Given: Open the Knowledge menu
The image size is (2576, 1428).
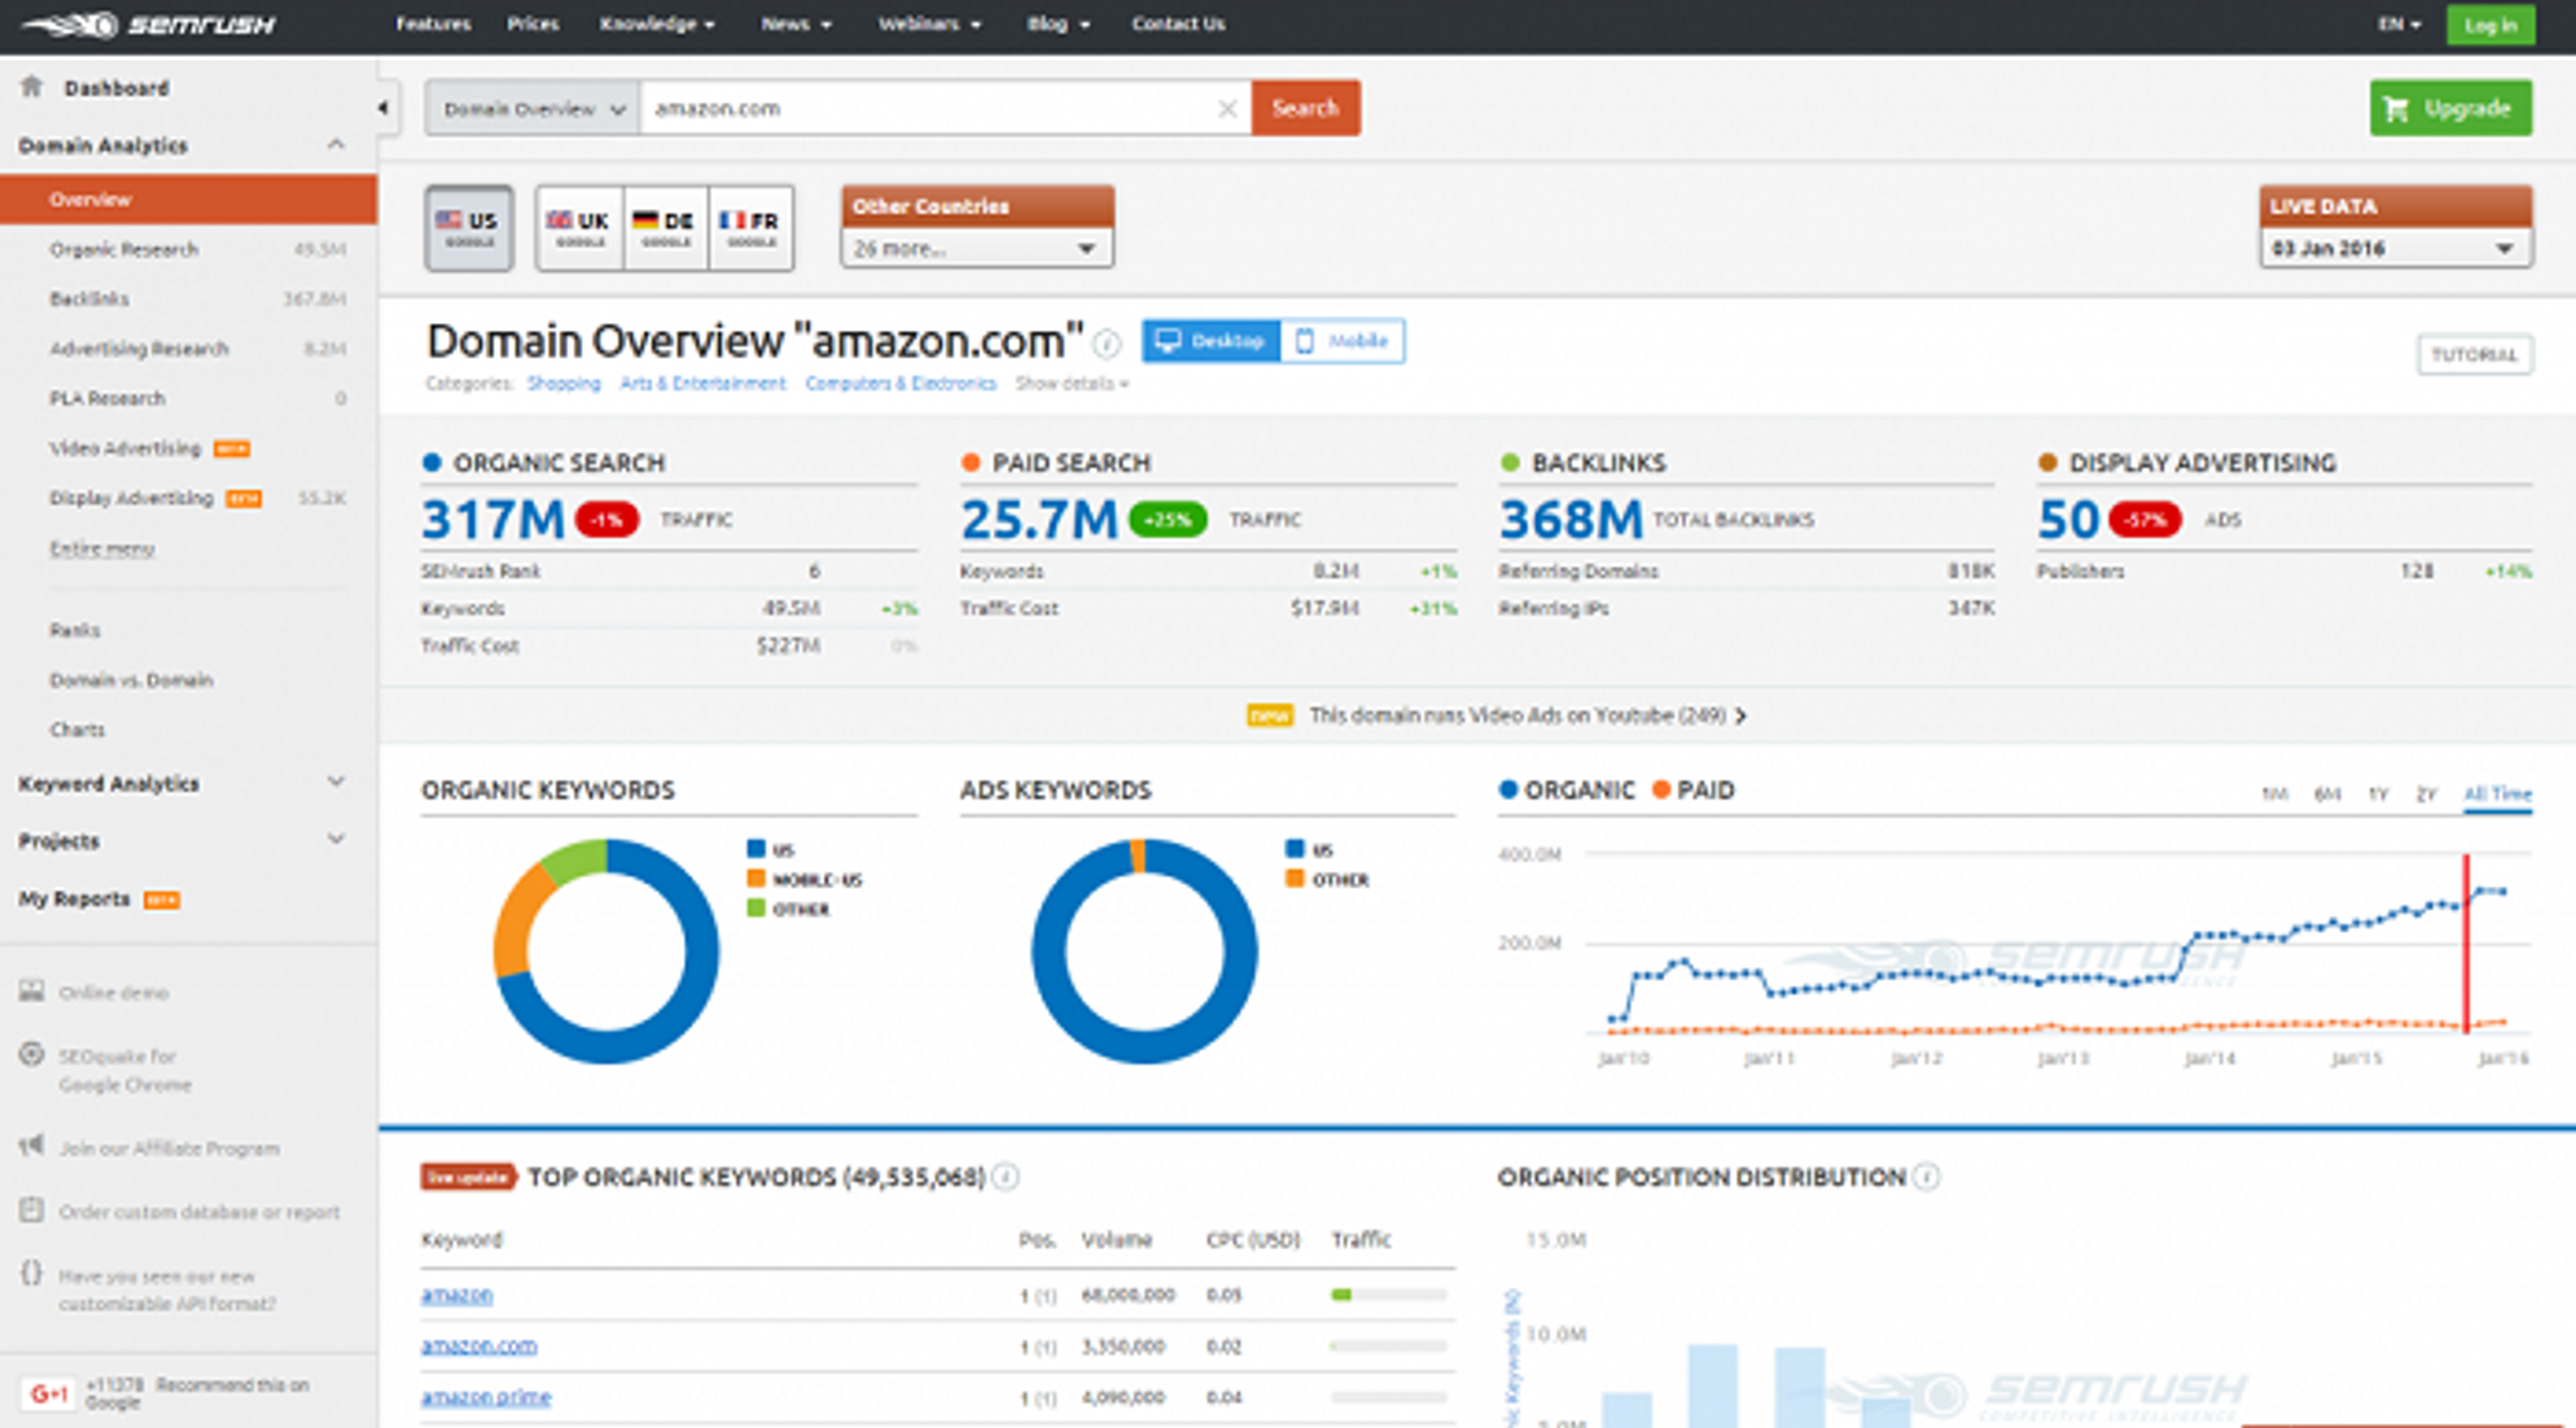Looking at the screenshot, I should 657,24.
